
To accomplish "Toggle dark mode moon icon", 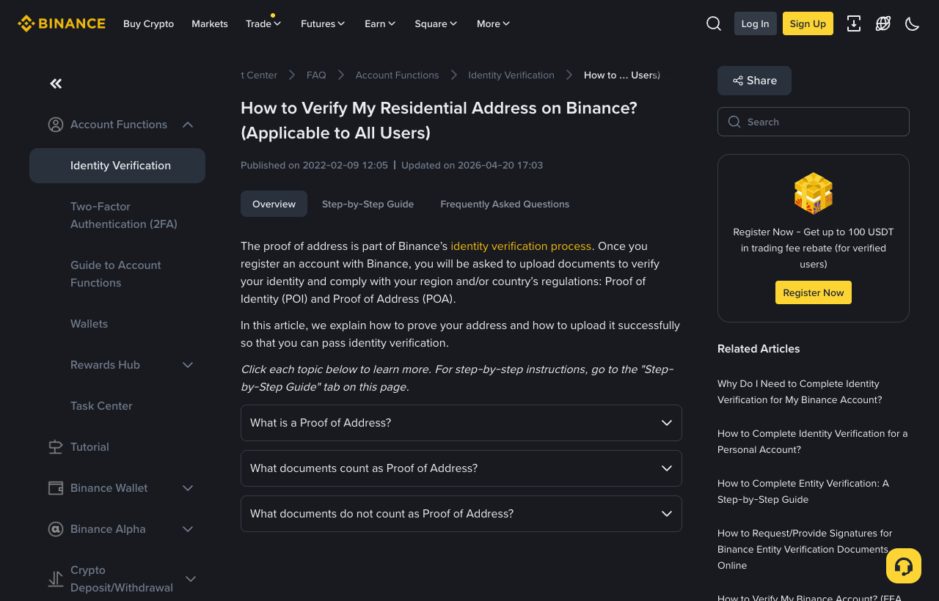I will tap(913, 23).
